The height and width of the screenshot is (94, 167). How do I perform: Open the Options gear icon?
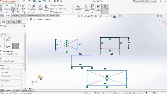pyautogui.click(x=62, y=1)
